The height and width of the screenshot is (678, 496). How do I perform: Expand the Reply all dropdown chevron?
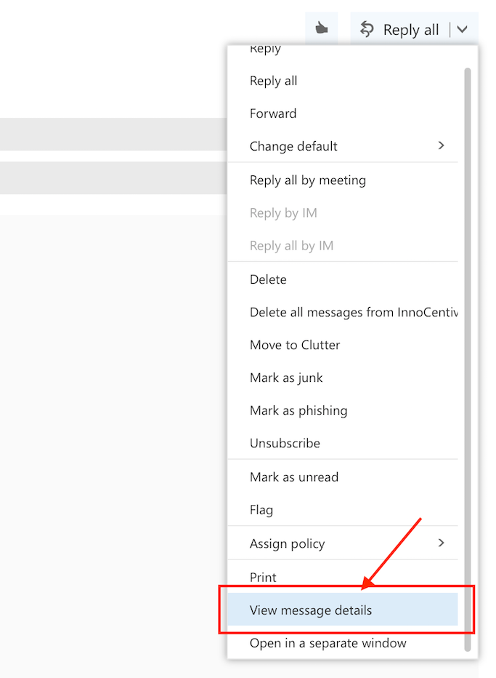point(463,29)
